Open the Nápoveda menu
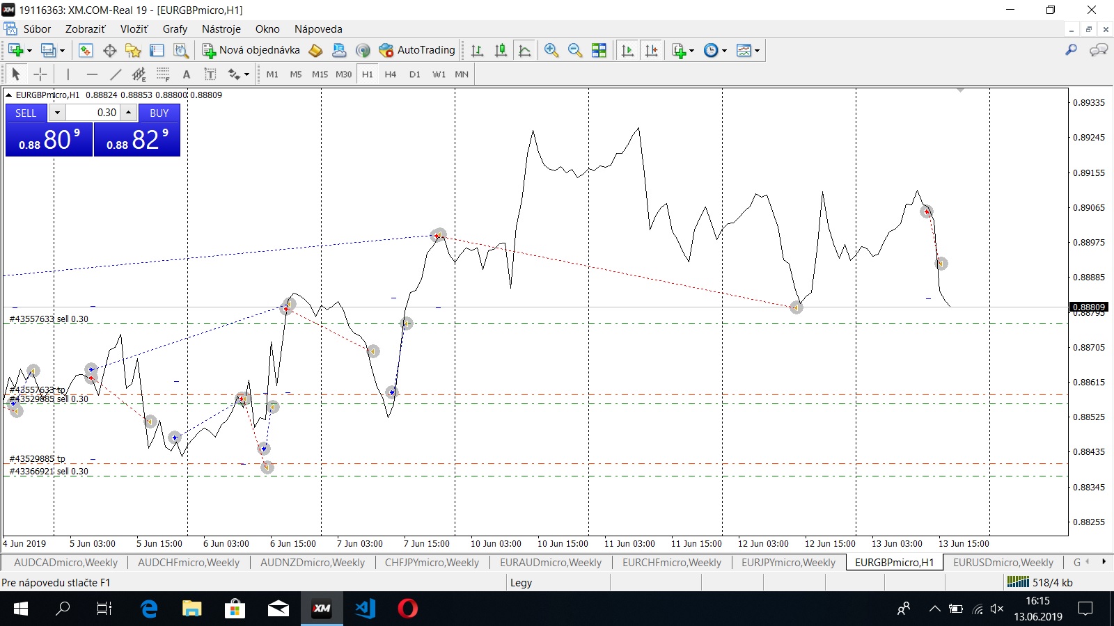 point(318,29)
